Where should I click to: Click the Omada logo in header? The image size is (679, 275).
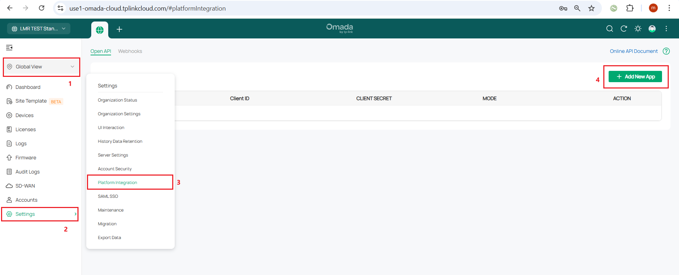(x=339, y=28)
